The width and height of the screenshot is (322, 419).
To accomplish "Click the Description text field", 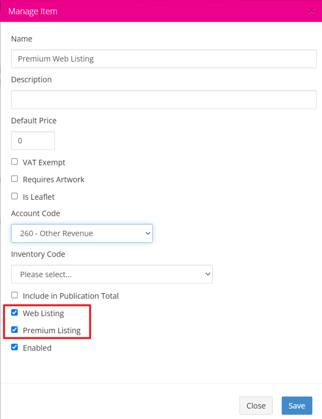I will point(164,99).
